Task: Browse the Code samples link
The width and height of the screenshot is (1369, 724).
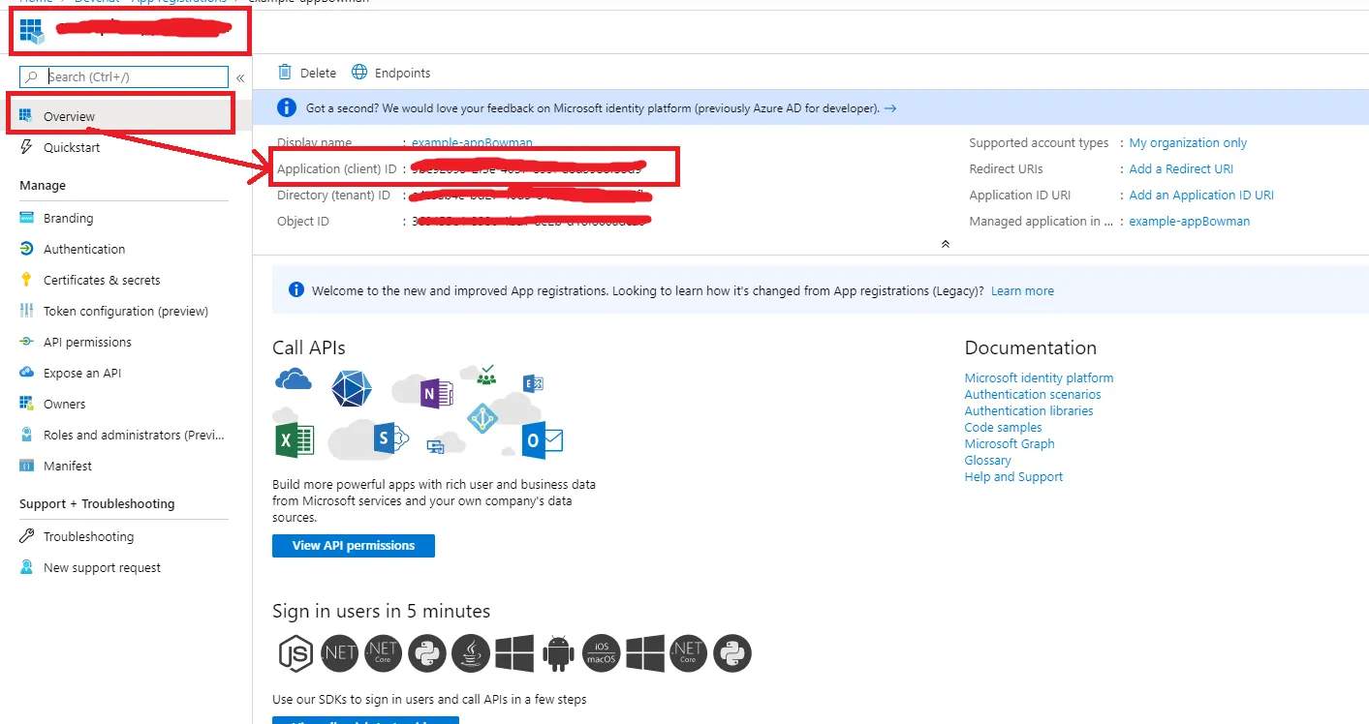Action: pyautogui.click(x=1003, y=427)
